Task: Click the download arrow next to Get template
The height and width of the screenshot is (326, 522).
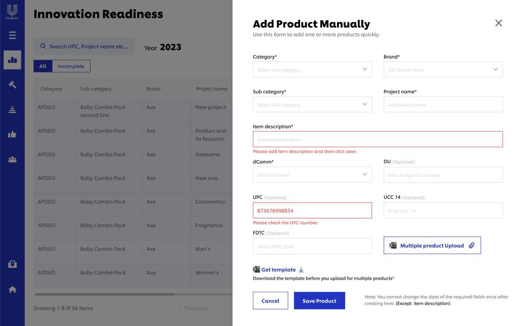Action: point(301,270)
